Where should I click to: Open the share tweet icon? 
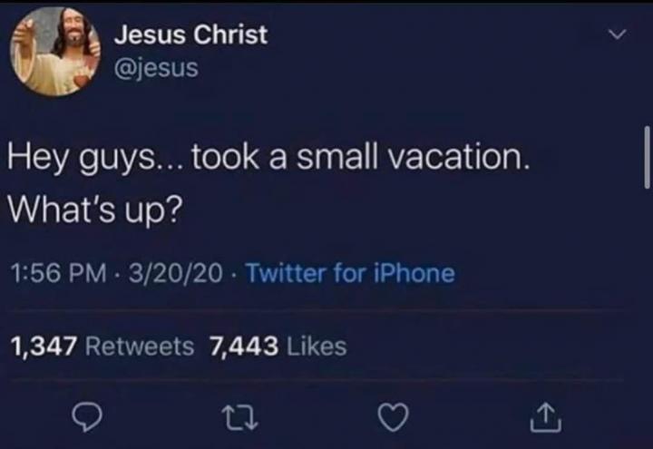[546, 418]
